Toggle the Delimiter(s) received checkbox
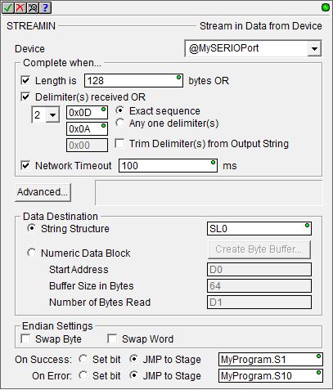Image resolution: width=333 pixels, height=390 pixels. [25, 96]
